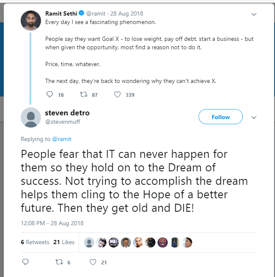
Task: View the 21 Likes list
Action: pos(64,242)
